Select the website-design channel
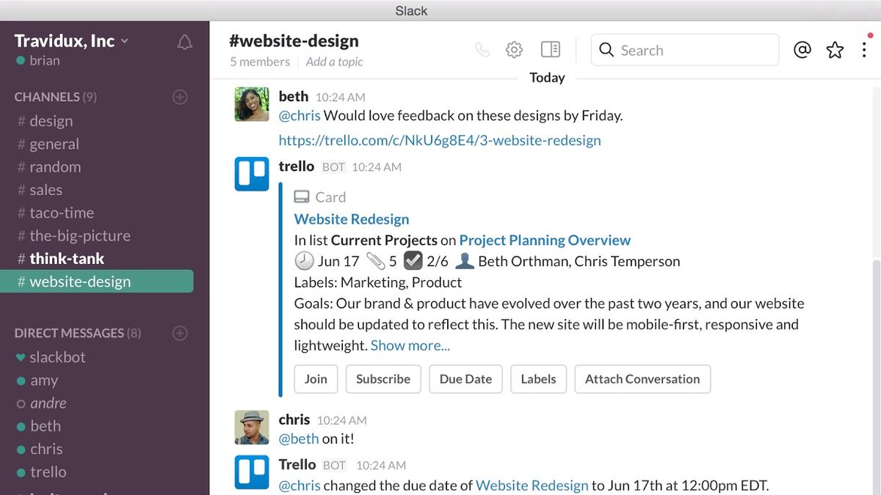 coord(97,282)
